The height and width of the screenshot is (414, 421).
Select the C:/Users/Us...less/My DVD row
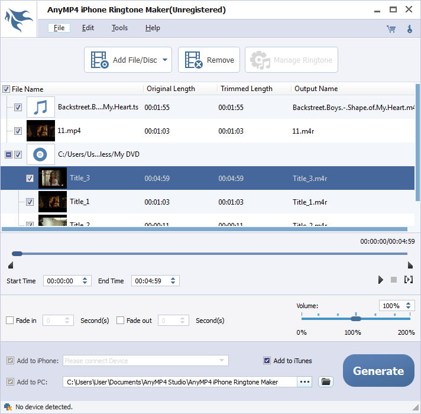[x=208, y=154]
